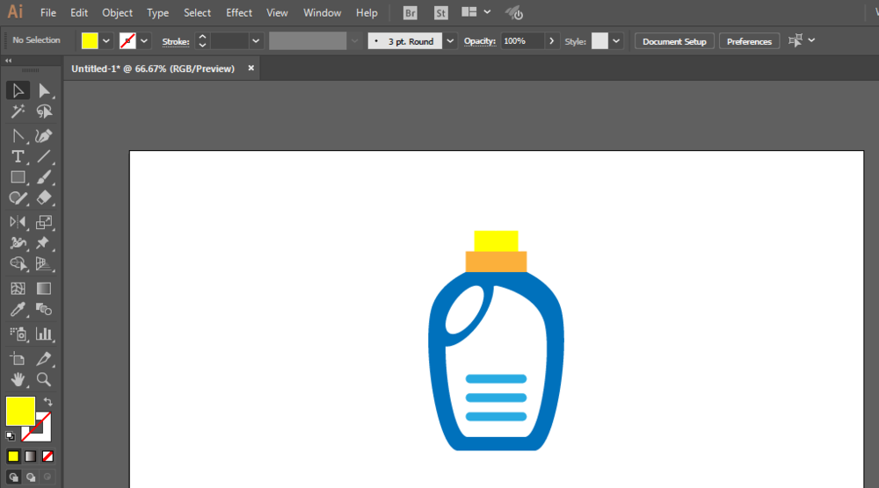Select the Eraser tool
This screenshot has width=879, height=488.
click(x=44, y=197)
